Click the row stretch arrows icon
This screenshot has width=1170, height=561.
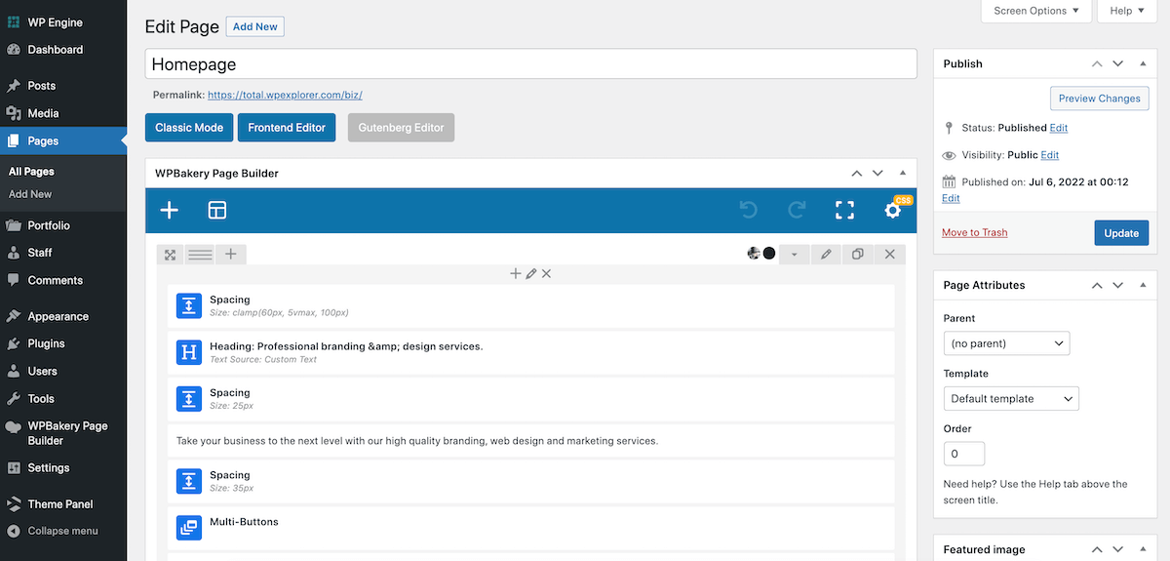[170, 255]
